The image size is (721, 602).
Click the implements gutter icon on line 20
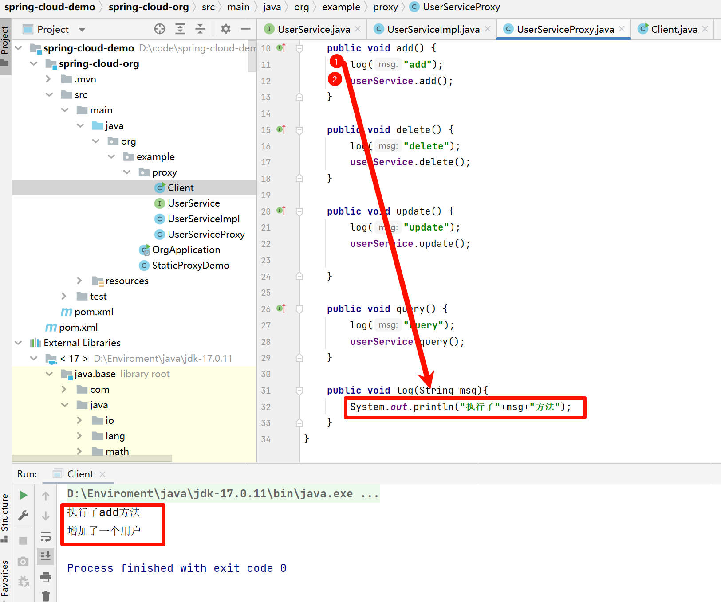281,210
